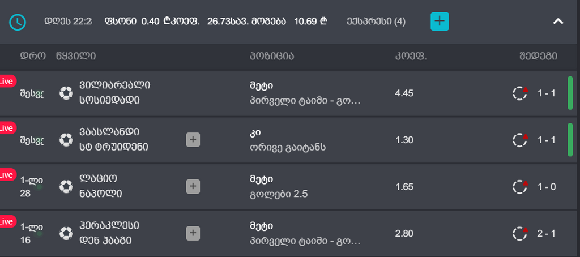
Task: Click pending status icon for ვილიარეალი row
Action: tap(520, 93)
